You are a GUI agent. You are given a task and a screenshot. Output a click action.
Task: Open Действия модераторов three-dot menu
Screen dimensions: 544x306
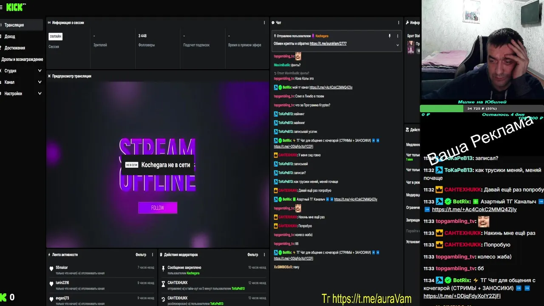(264, 255)
